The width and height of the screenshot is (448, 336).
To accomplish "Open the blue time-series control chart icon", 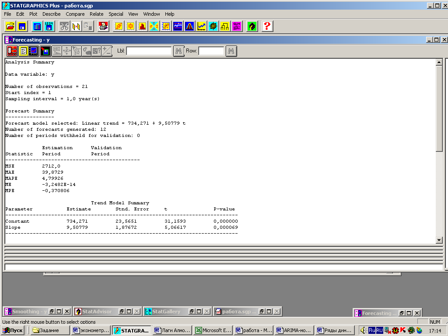I will 178,26.
